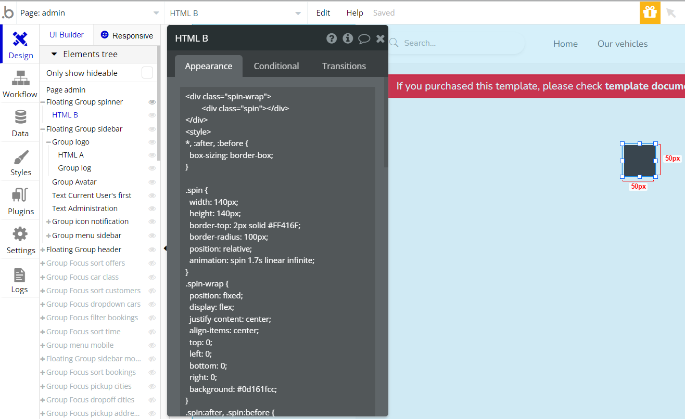Open the Settings gear section
This screenshot has height=419, width=685.
point(20,240)
